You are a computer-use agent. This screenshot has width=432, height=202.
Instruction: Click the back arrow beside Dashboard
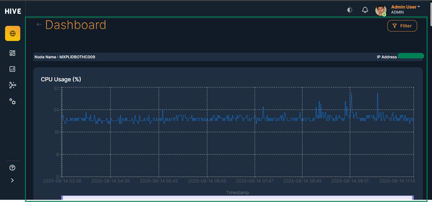(x=39, y=25)
